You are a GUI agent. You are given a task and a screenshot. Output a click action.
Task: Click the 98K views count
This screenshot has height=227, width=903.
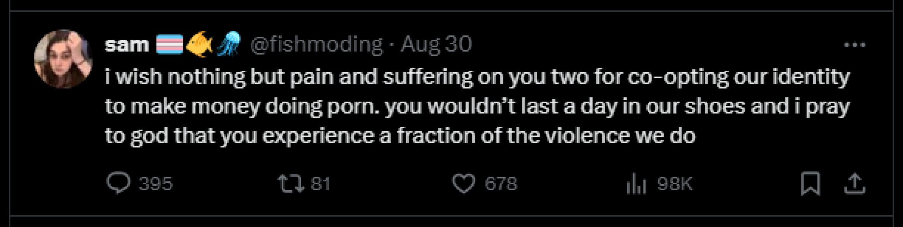[675, 184]
